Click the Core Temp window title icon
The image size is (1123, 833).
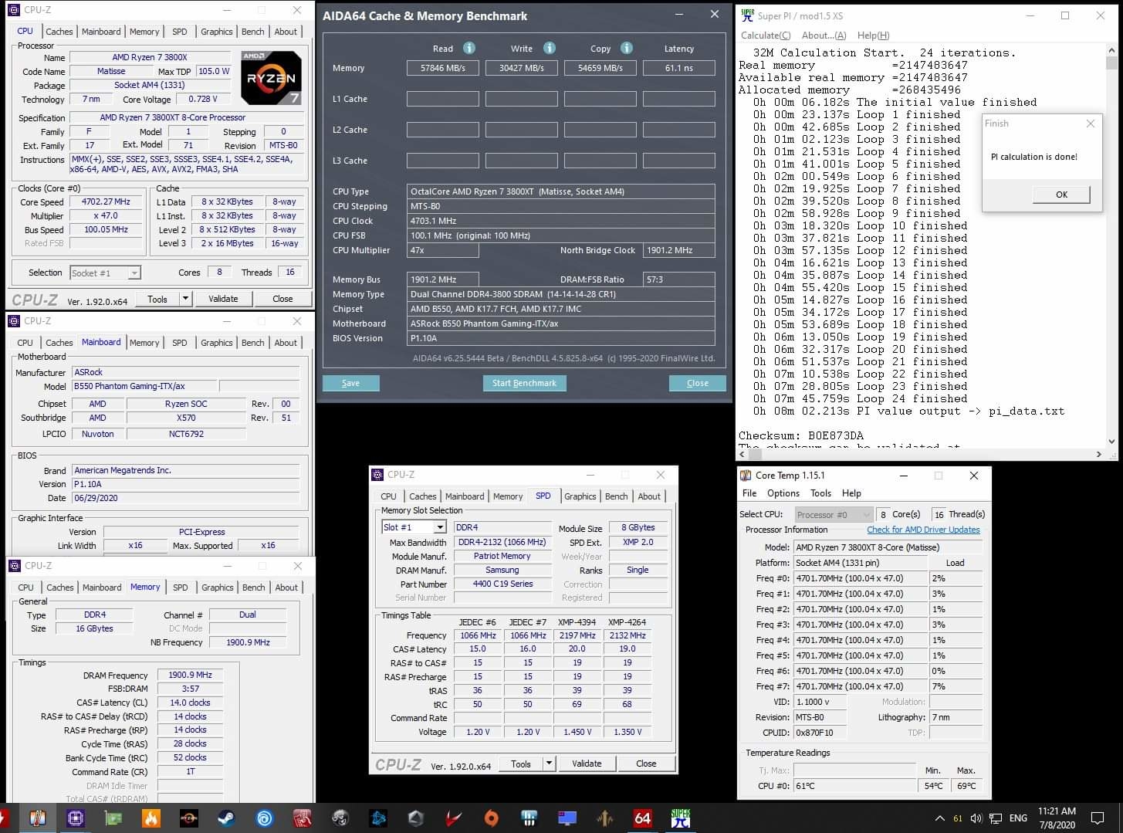point(746,476)
